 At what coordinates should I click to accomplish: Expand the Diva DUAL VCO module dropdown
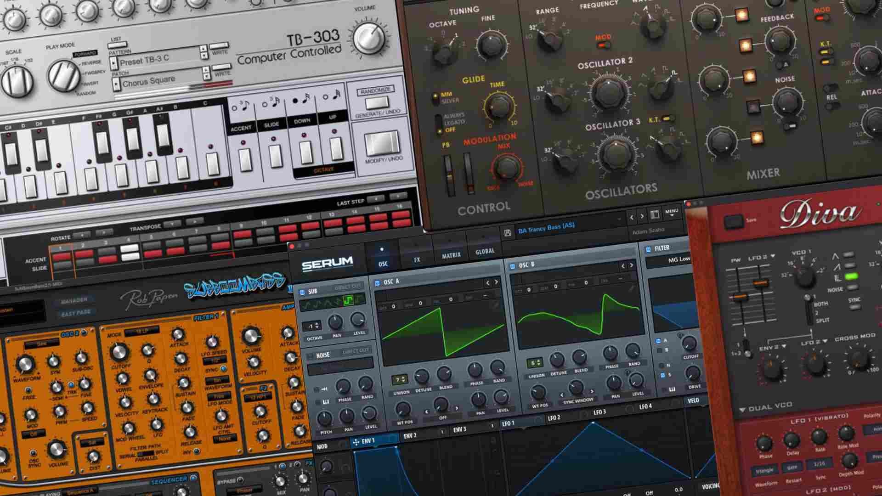point(742,409)
